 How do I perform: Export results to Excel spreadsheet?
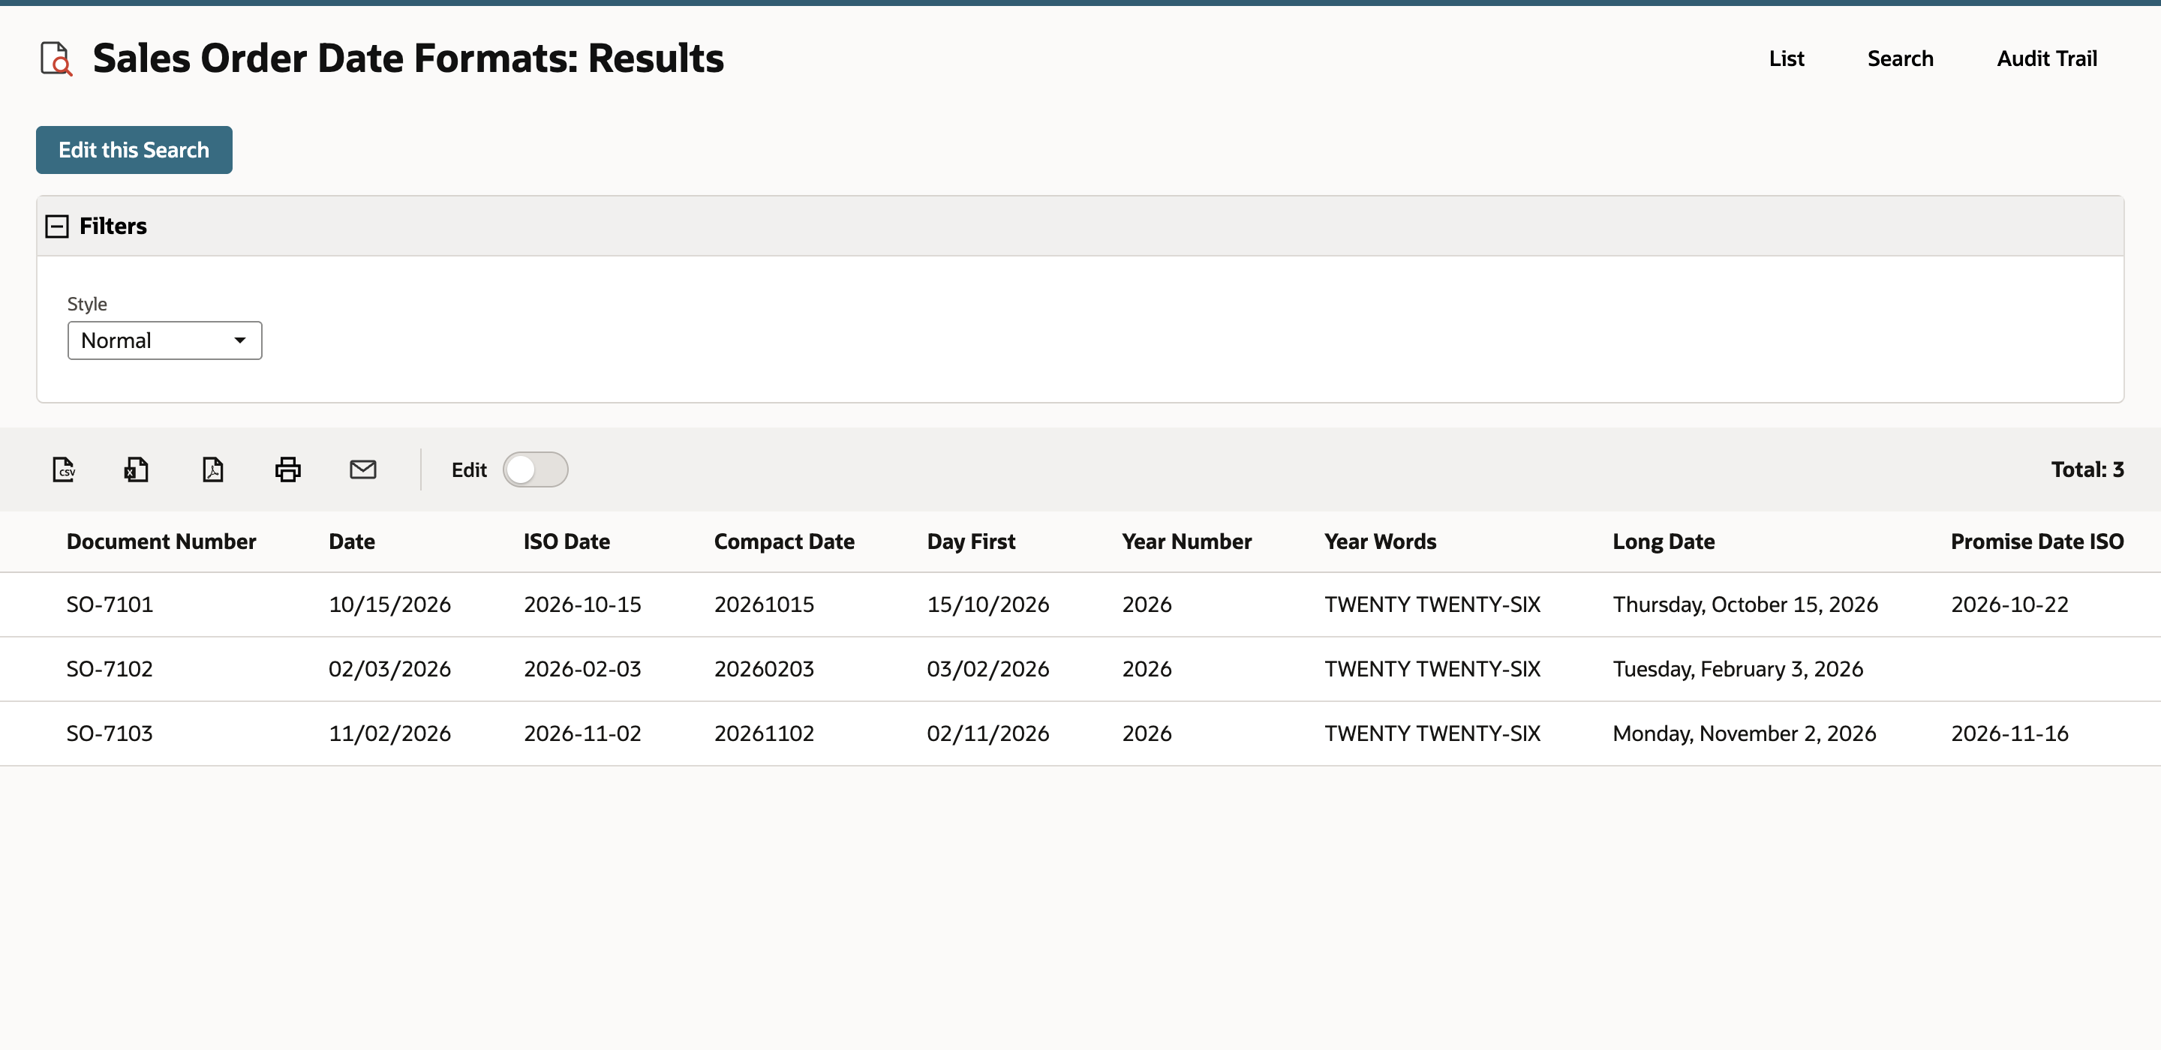(x=137, y=469)
